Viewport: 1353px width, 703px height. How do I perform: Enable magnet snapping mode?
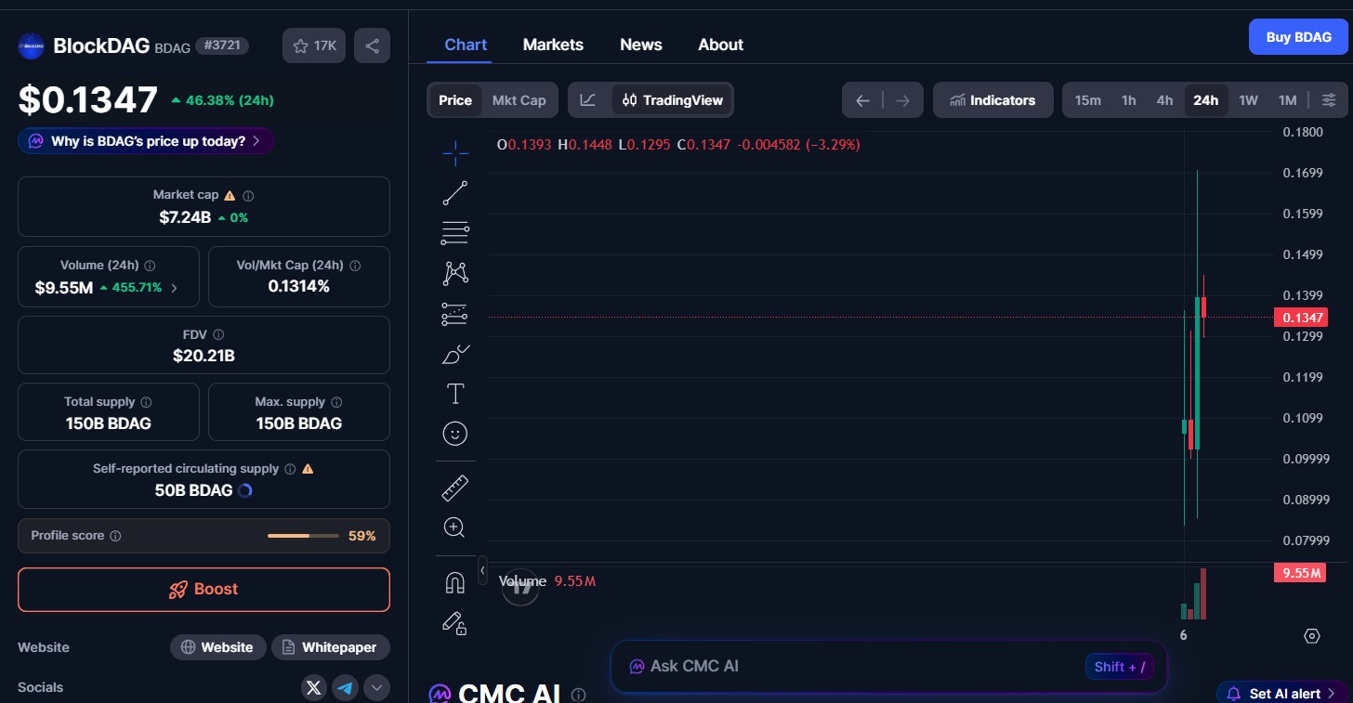coord(454,581)
